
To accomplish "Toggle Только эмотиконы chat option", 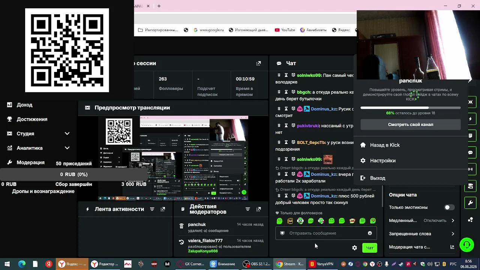I will pos(449,207).
